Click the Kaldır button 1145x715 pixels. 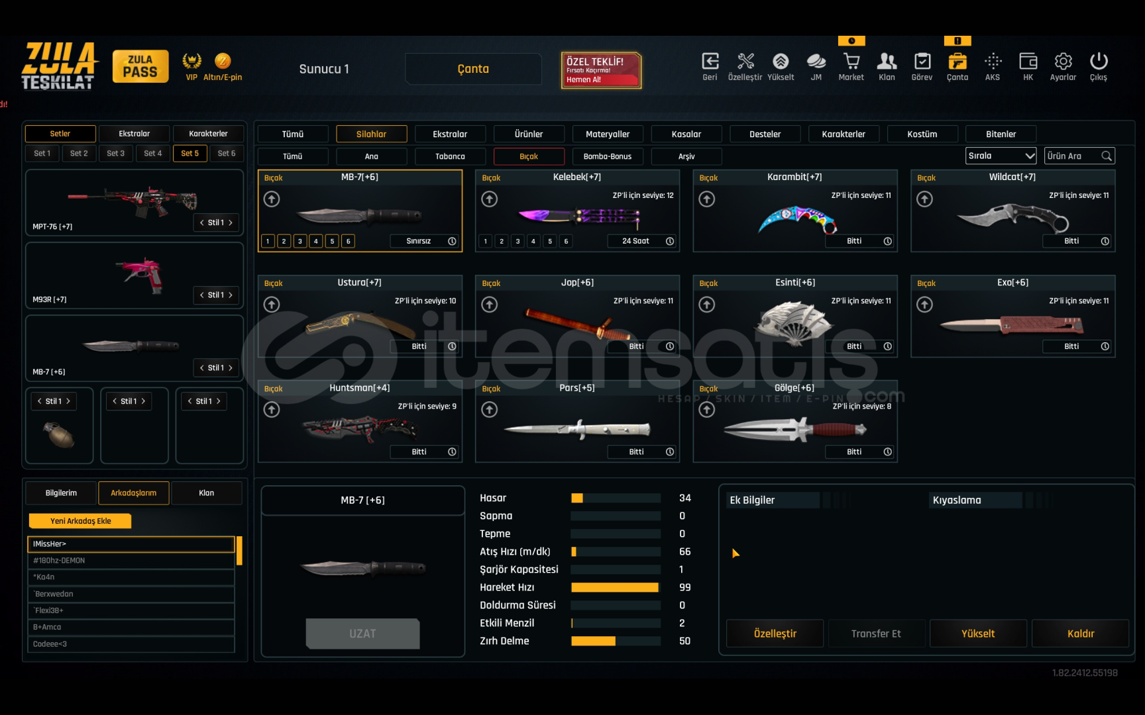[x=1081, y=634]
